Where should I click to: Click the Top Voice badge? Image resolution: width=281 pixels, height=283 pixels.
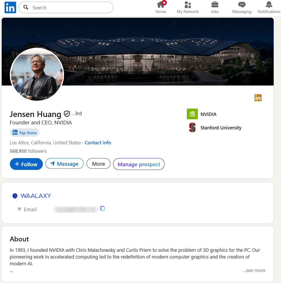click(25, 133)
